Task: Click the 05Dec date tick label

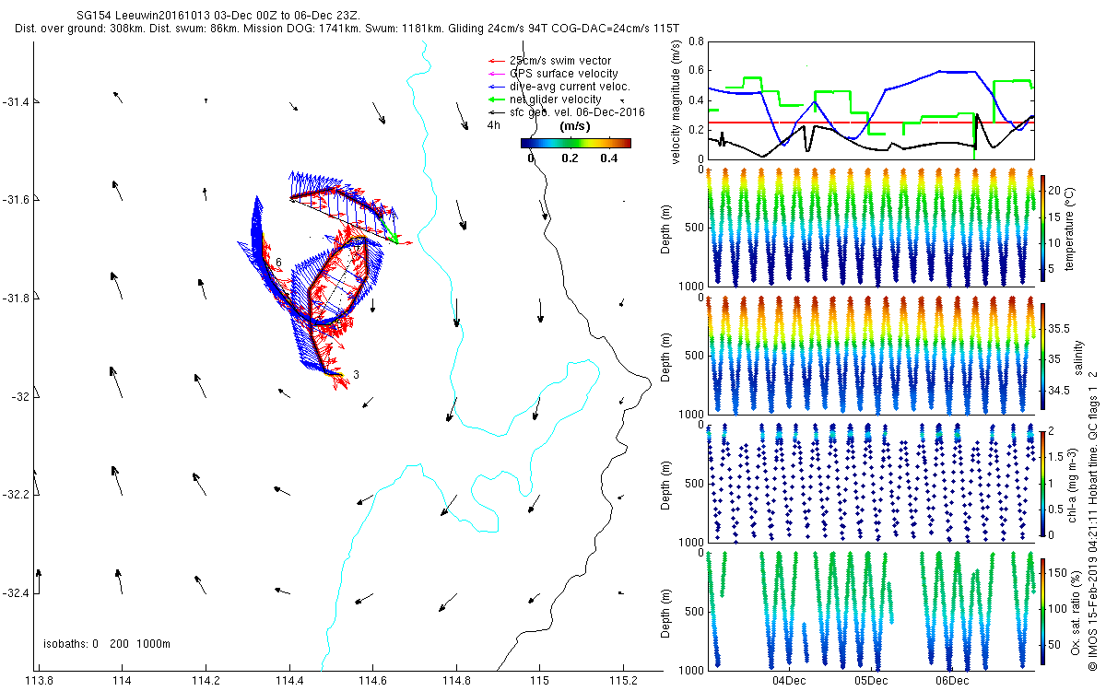Action: tap(870, 681)
